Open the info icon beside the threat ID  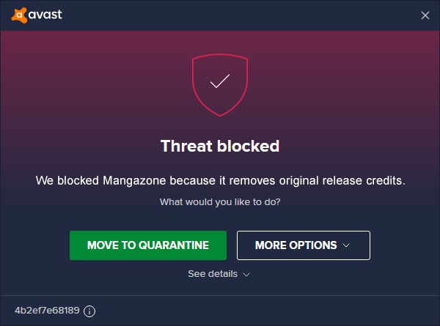(x=89, y=311)
